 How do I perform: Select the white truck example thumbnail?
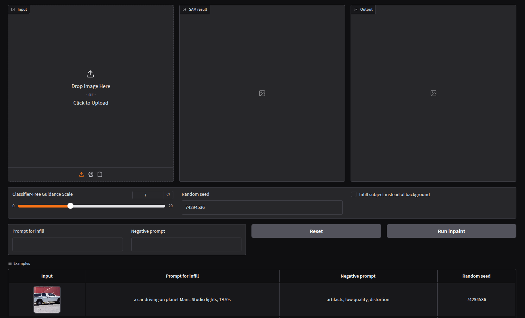47,299
